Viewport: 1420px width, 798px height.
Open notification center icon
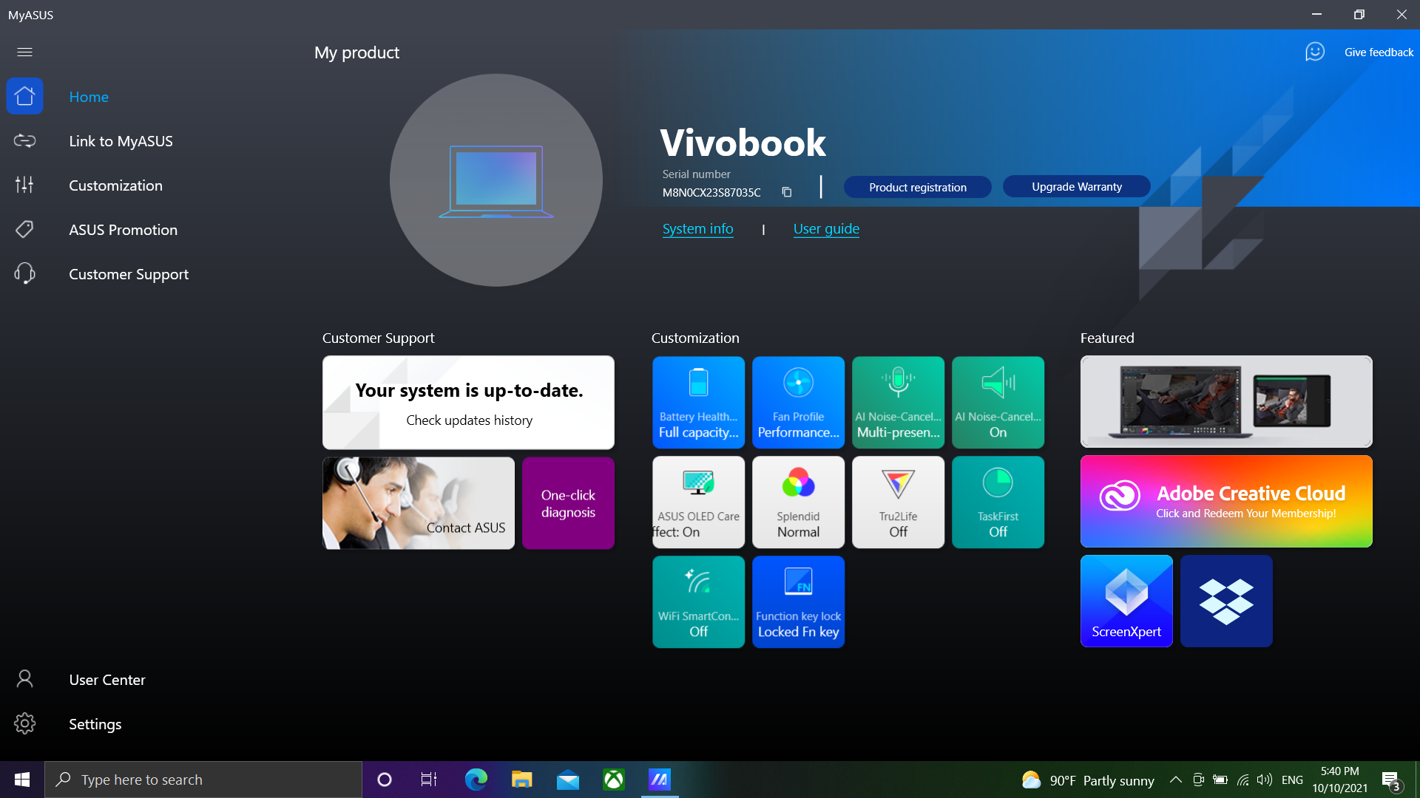1391,780
